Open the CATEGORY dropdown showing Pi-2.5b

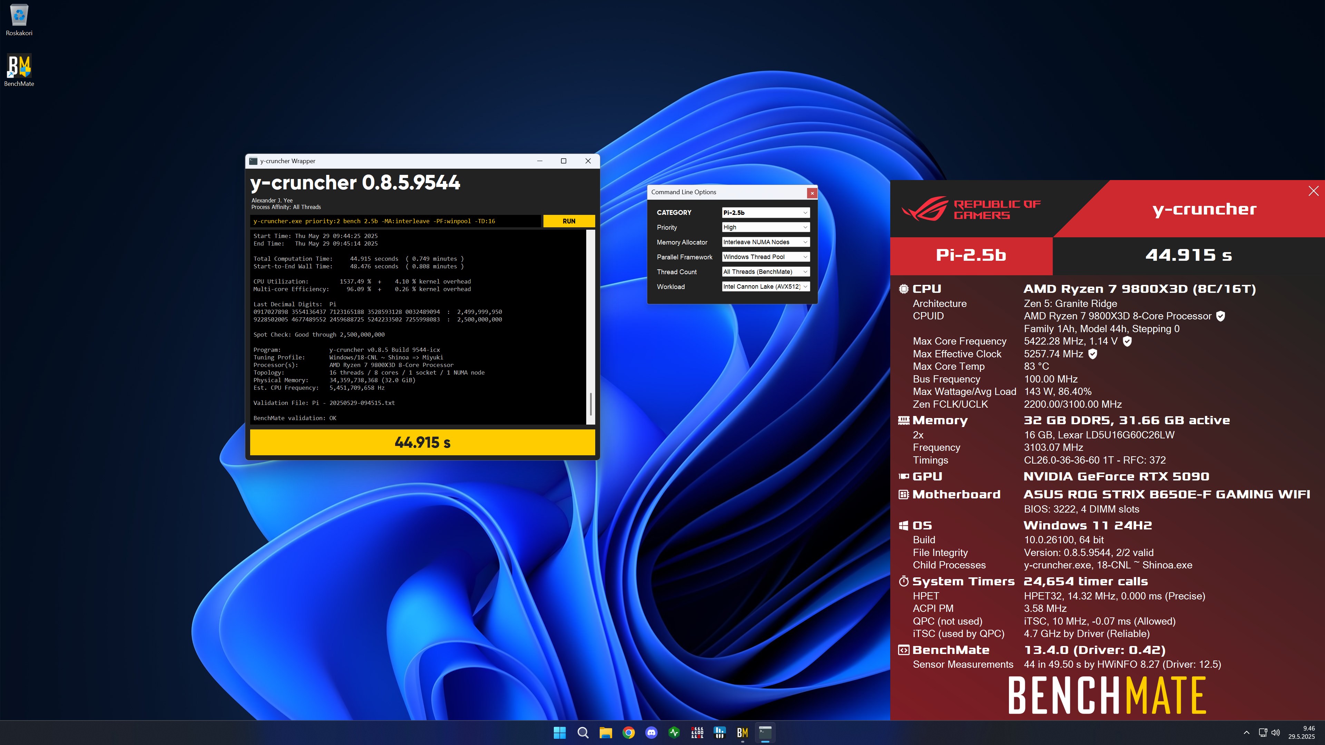[766, 212]
